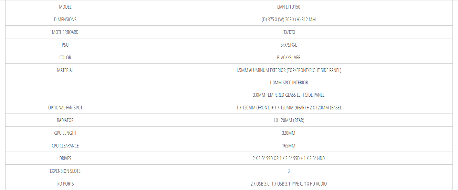Image resolution: width=458 pixels, height=190 pixels.
Task: Select the SFX/SFX-L value text
Action: coord(289,45)
